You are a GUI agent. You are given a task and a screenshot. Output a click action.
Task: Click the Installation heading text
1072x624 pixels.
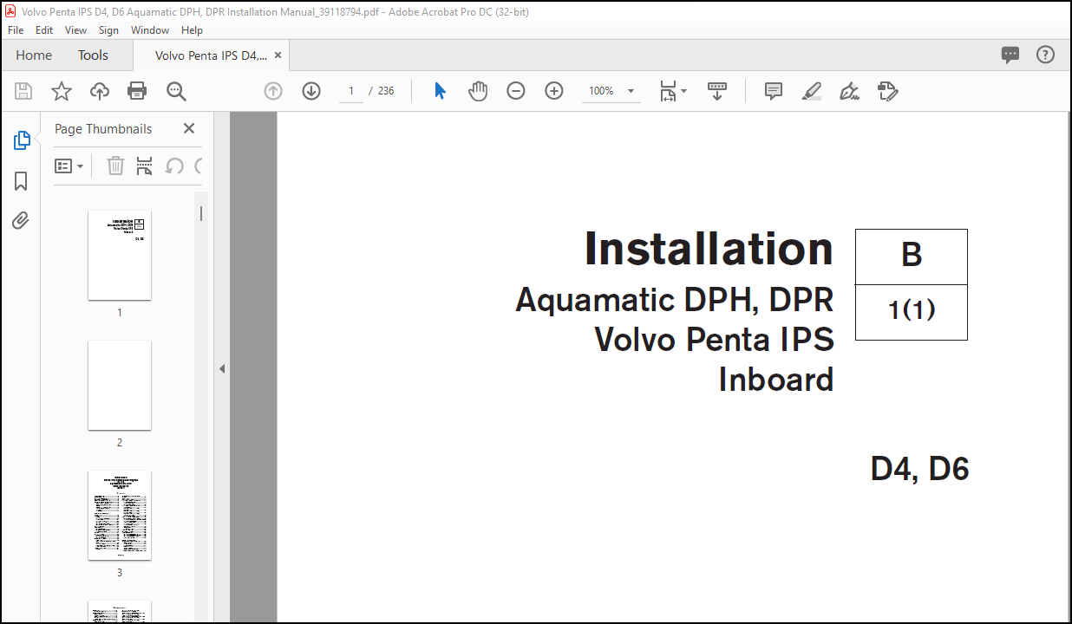[709, 249]
